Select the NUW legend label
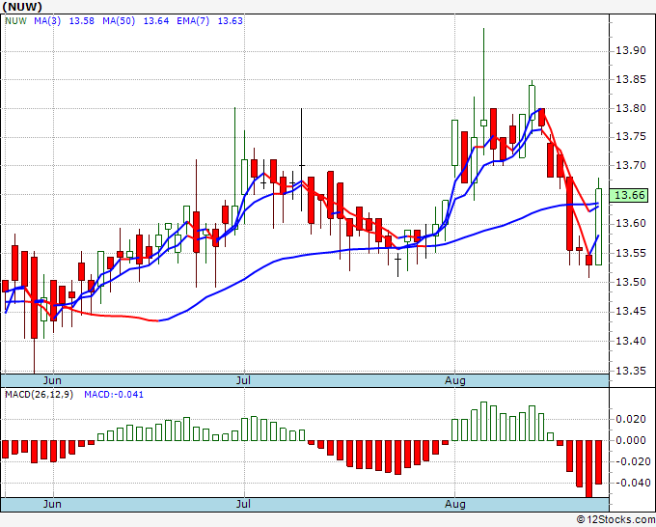The image size is (656, 527). point(15,21)
